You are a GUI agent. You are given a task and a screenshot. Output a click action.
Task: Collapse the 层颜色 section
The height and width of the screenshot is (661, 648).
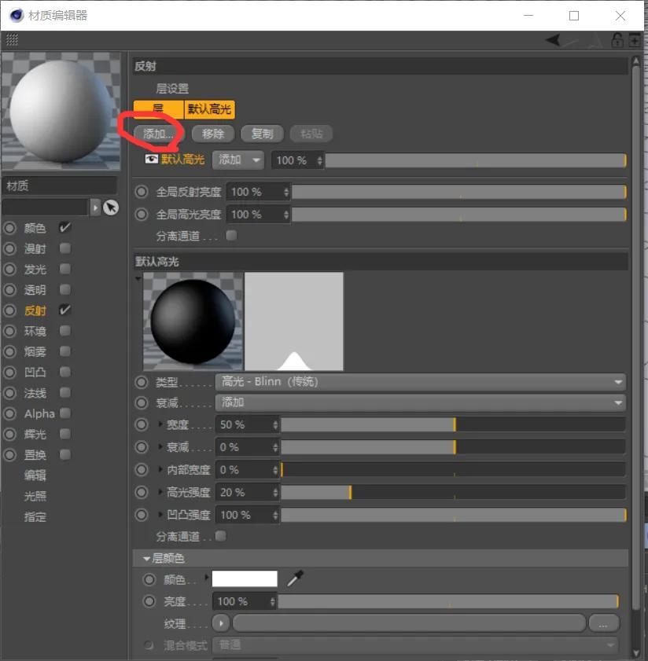[146, 559]
